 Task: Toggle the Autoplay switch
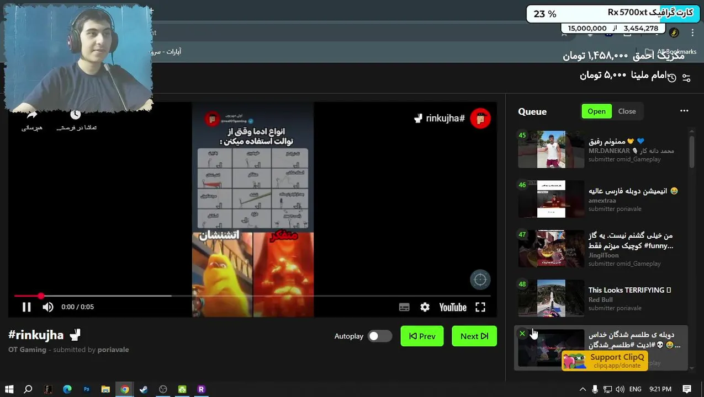pyautogui.click(x=380, y=336)
